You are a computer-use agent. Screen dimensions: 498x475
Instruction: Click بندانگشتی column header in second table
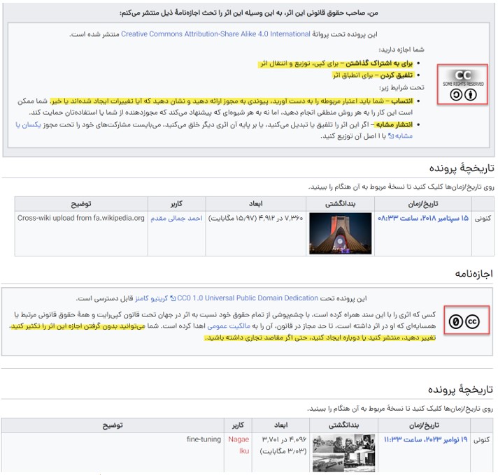(x=343, y=425)
